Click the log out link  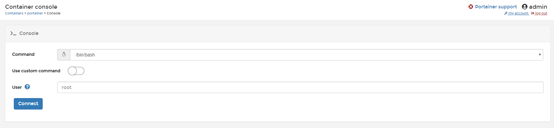pos(541,13)
